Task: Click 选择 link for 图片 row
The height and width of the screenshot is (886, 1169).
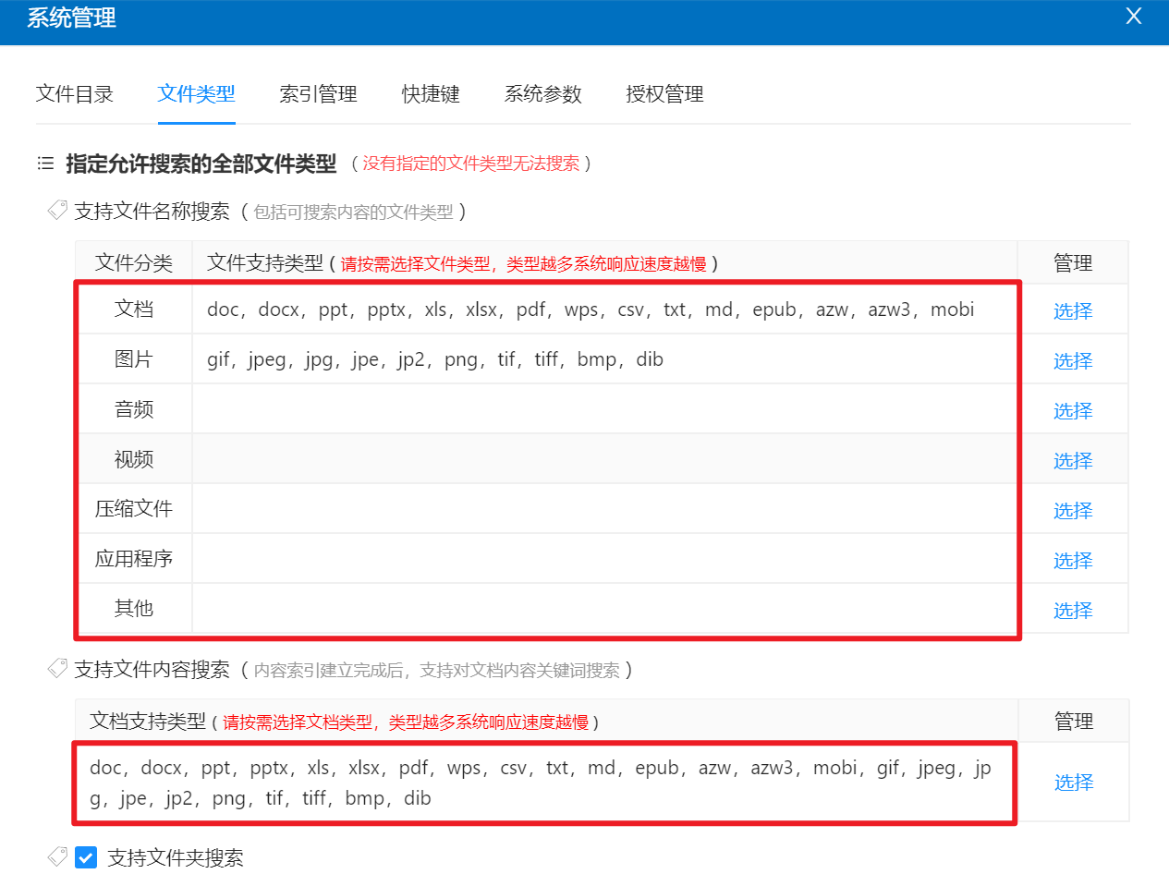Action: [x=1073, y=361]
